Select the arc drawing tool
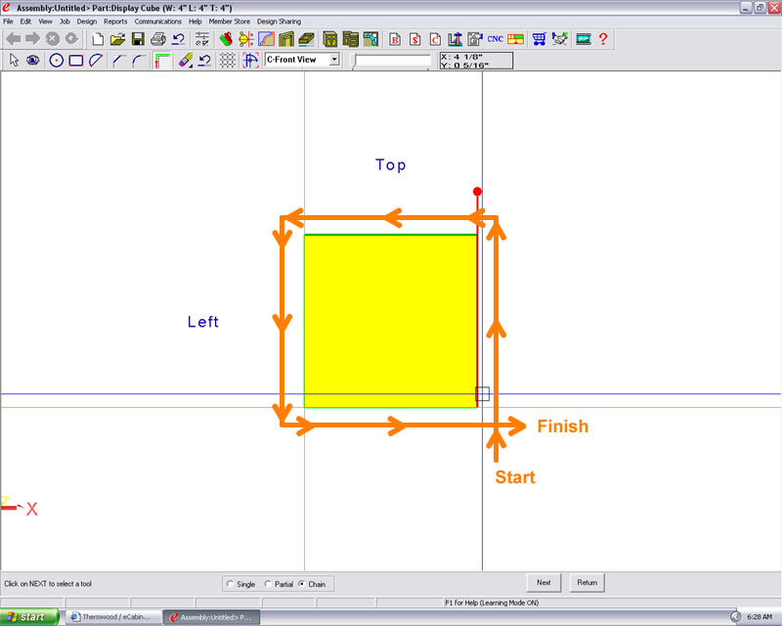 click(96, 61)
